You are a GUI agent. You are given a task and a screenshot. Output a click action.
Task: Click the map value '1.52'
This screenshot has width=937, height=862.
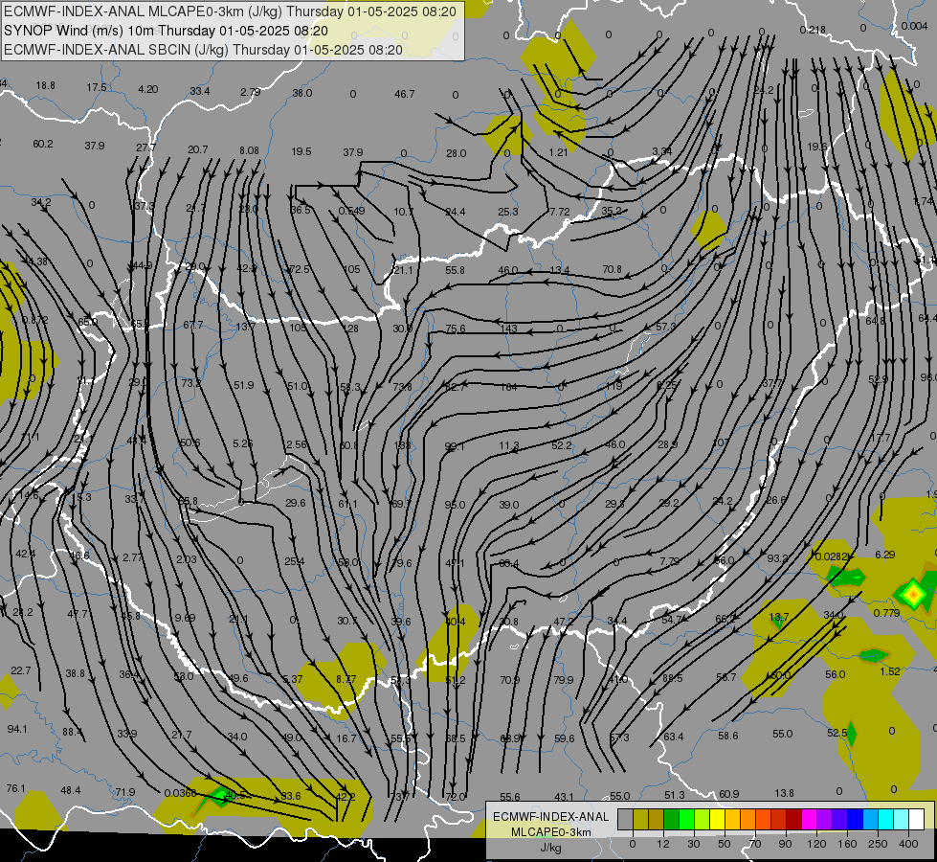[890, 671]
